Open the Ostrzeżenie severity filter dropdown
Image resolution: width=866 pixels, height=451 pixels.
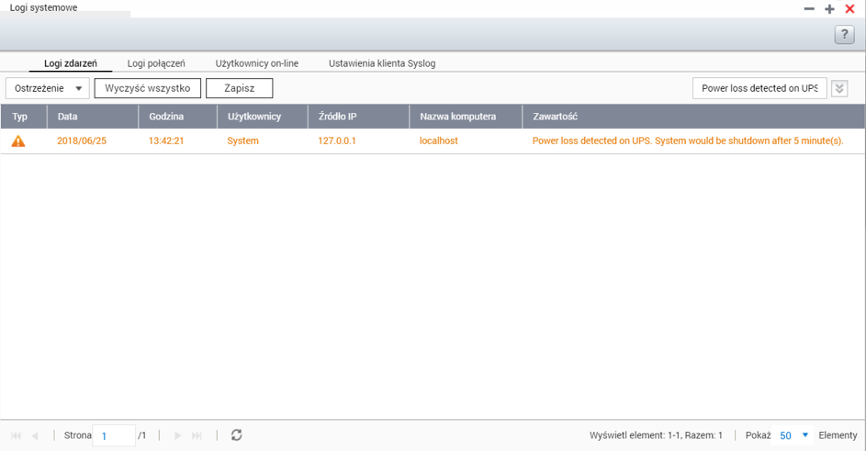point(48,88)
